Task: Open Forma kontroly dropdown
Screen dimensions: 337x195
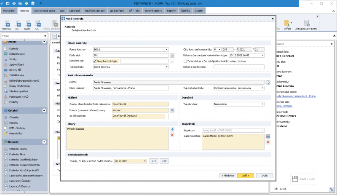Action: pyautogui.click(x=166, y=49)
